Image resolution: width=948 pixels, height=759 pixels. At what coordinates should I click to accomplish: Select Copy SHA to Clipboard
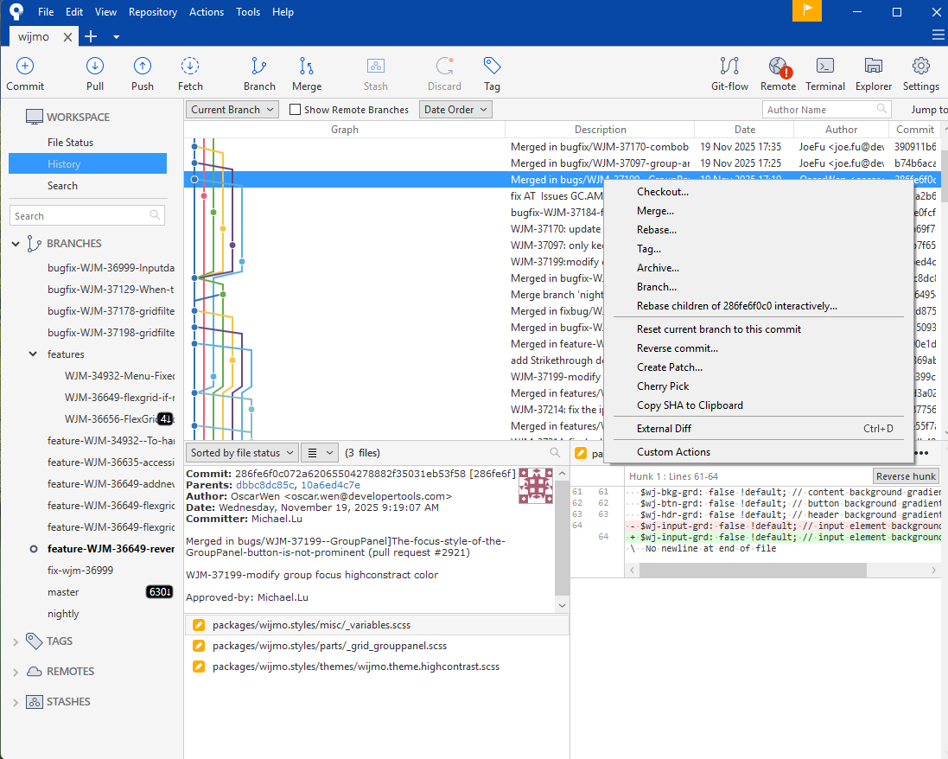coord(758,405)
